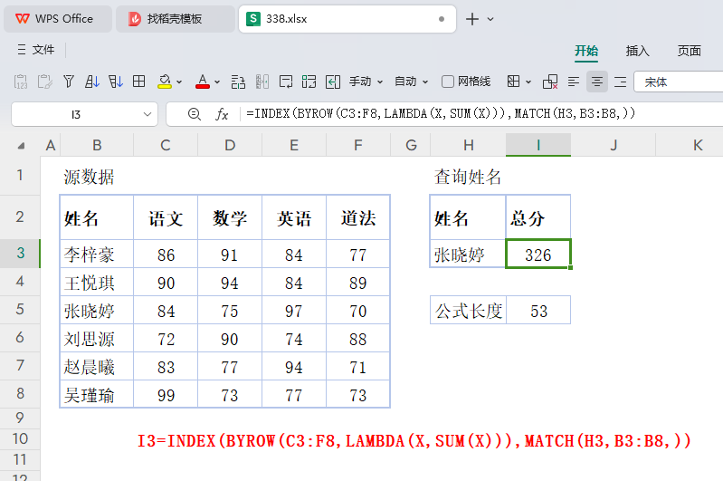Open the WPS Office home tab
The height and width of the screenshot is (481, 723).
click(58, 19)
